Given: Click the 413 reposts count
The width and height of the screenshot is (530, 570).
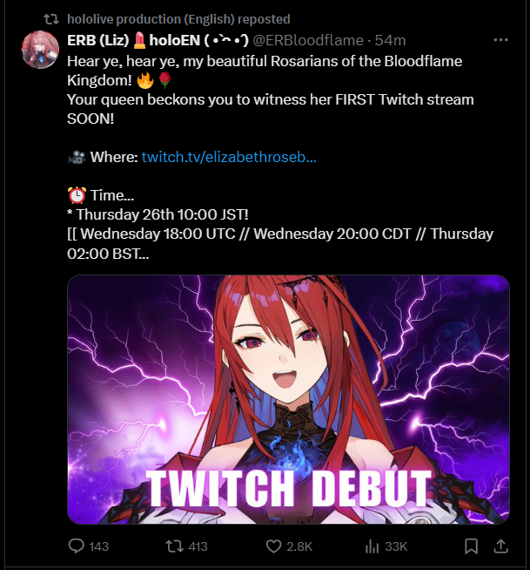Looking at the screenshot, I should pos(198,546).
